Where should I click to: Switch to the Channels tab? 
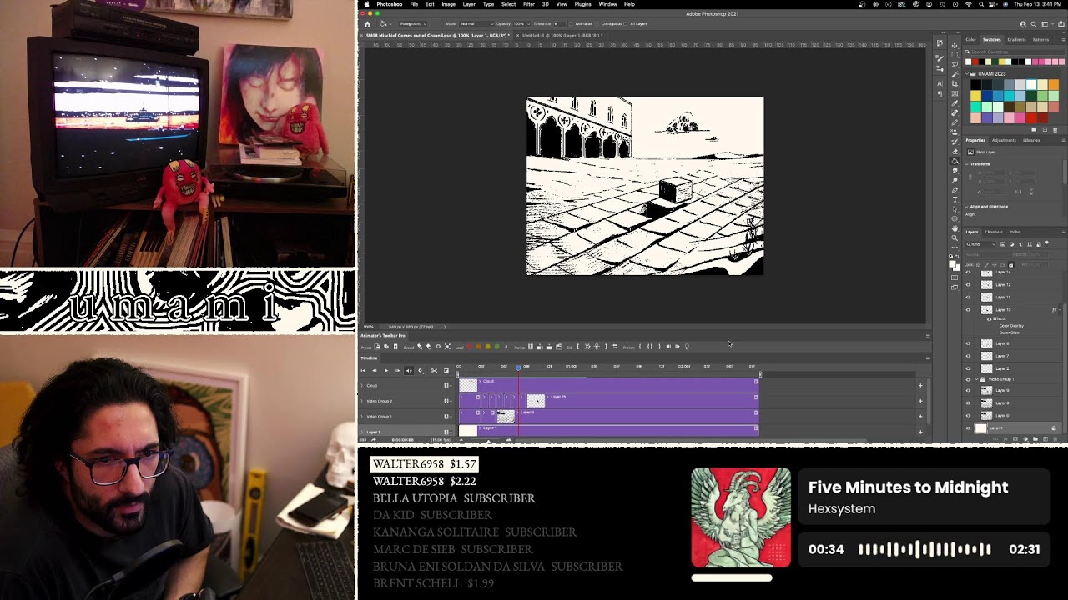[x=994, y=232]
